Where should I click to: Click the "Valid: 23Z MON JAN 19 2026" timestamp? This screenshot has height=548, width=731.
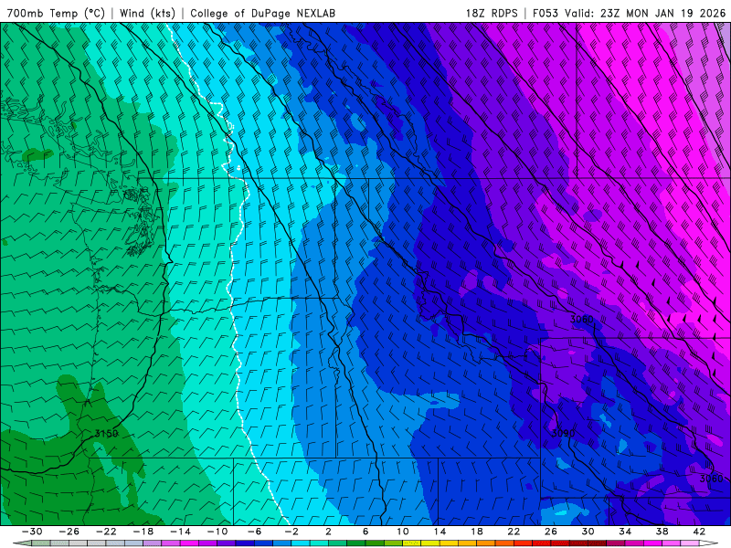click(645, 13)
